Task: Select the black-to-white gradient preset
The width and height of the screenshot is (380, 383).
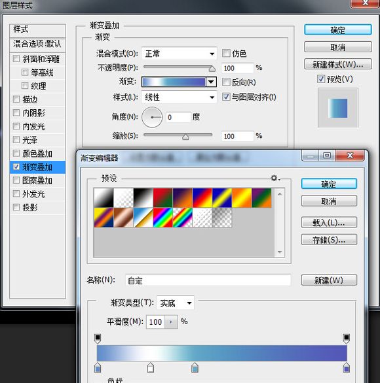Action: [143, 198]
